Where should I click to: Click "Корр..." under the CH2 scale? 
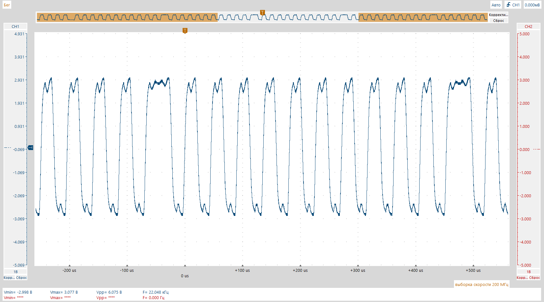tap(522, 278)
